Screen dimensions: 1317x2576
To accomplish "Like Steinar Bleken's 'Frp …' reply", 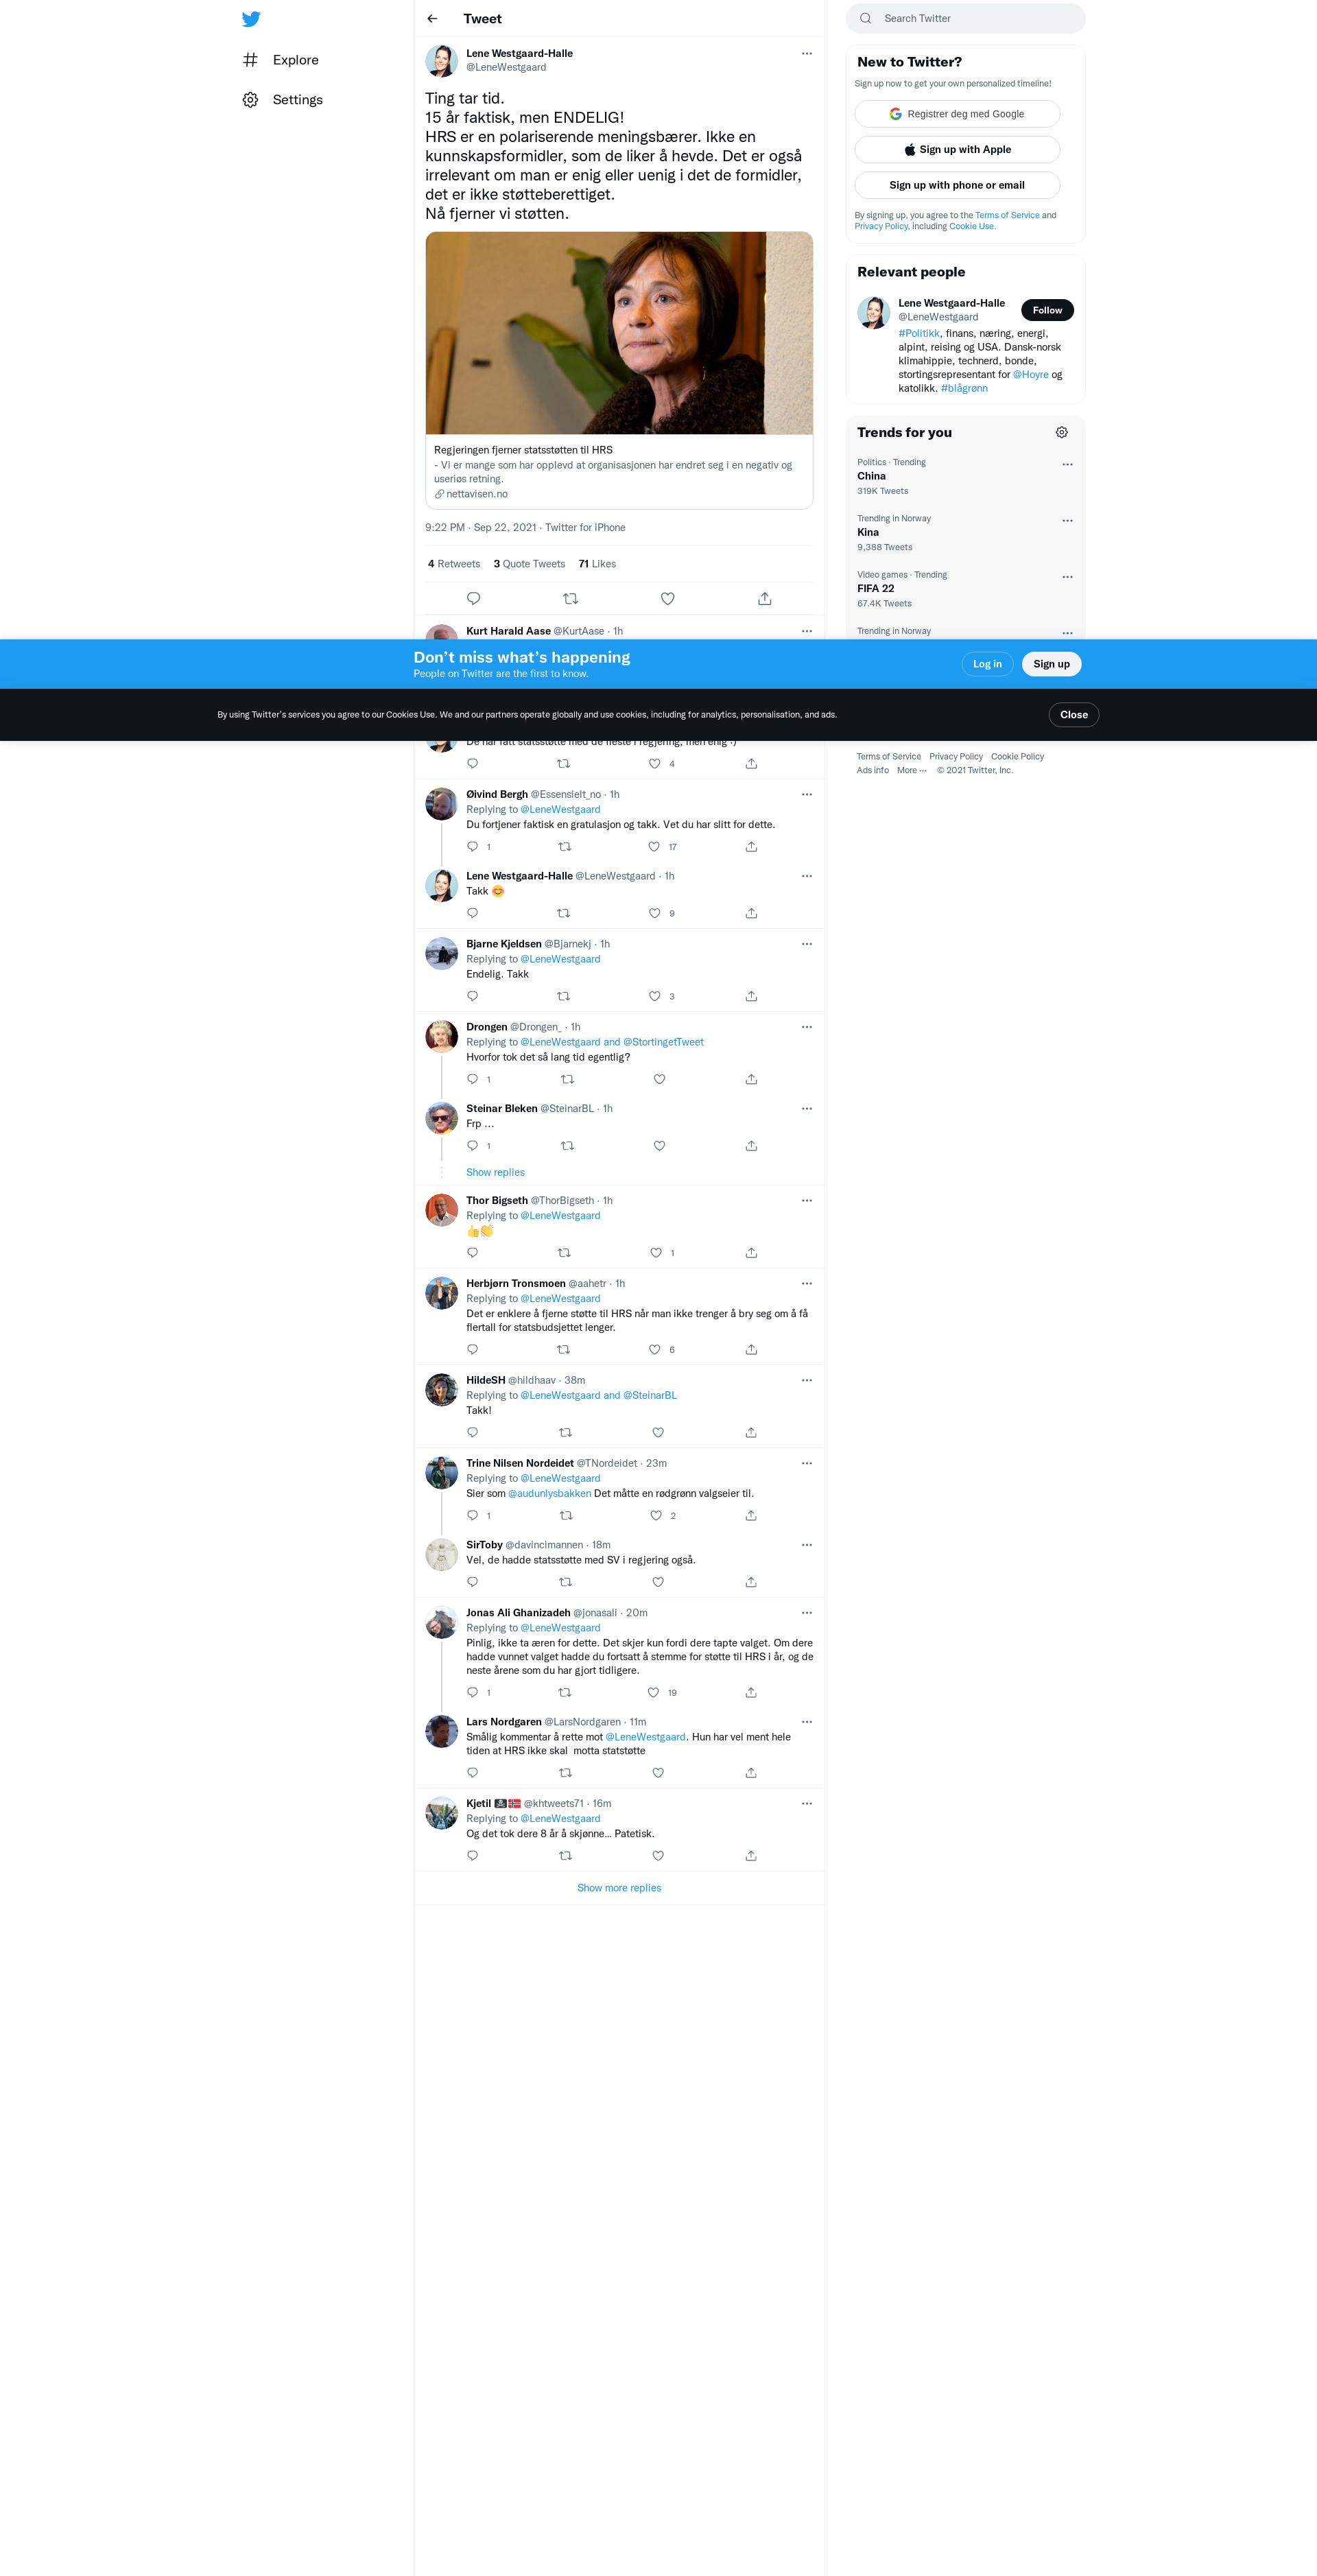I will 659,1146.
